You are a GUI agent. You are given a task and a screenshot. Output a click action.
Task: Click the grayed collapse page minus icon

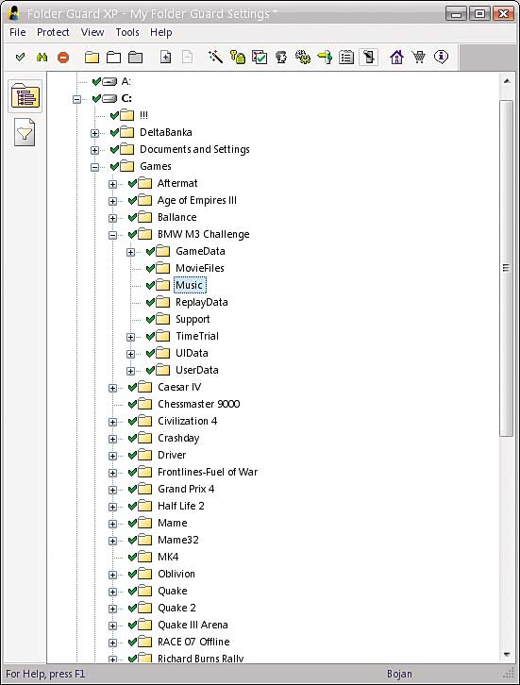click(x=187, y=58)
